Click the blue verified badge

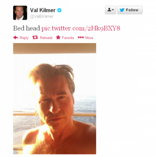(x=59, y=10)
